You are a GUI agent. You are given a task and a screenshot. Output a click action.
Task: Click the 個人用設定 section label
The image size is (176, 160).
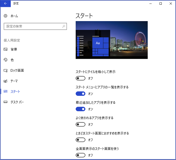[12, 40]
